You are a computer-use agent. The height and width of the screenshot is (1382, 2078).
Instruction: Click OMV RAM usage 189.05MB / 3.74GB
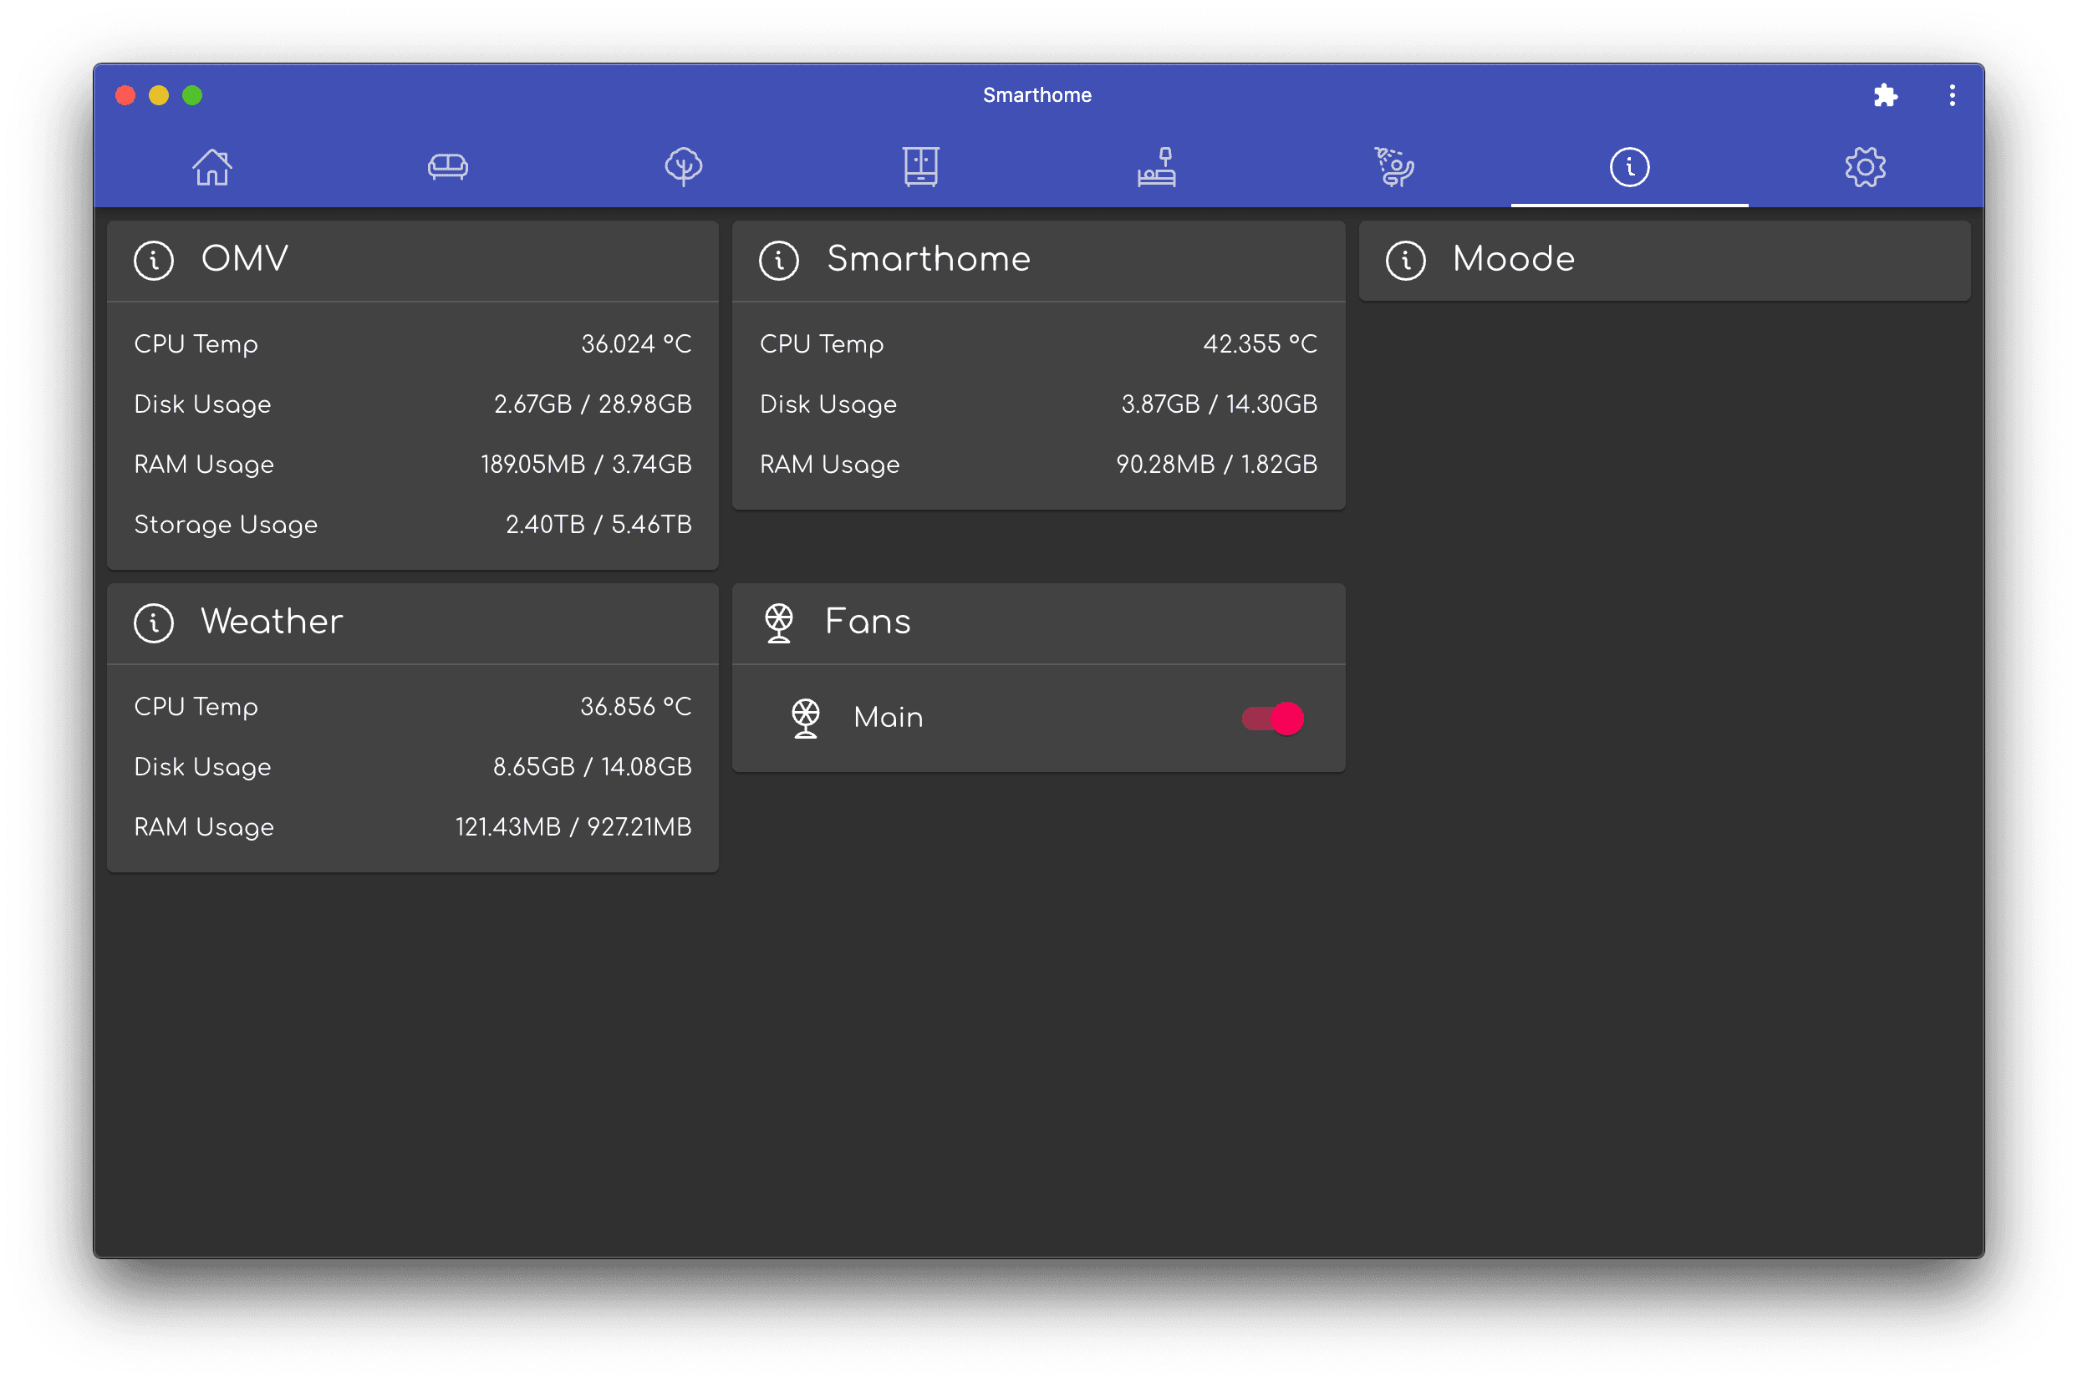pyautogui.click(x=585, y=465)
